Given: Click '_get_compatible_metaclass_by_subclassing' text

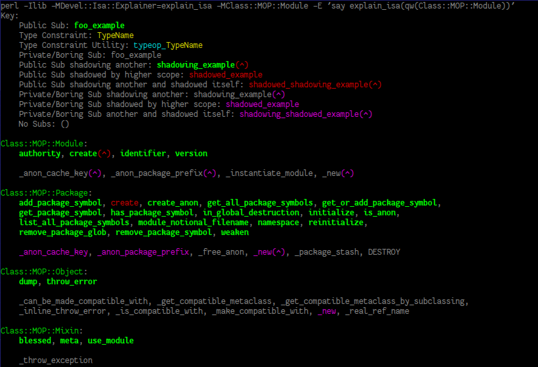Looking at the screenshot, I should pos(373,301).
